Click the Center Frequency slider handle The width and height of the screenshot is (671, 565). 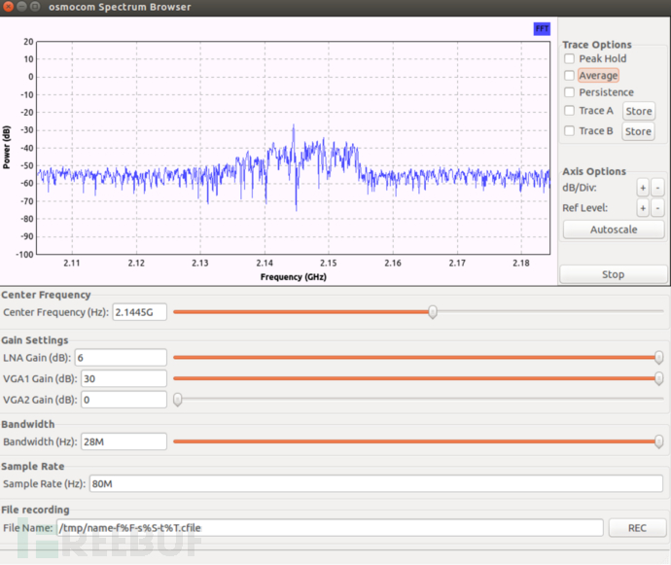tap(433, 312)
